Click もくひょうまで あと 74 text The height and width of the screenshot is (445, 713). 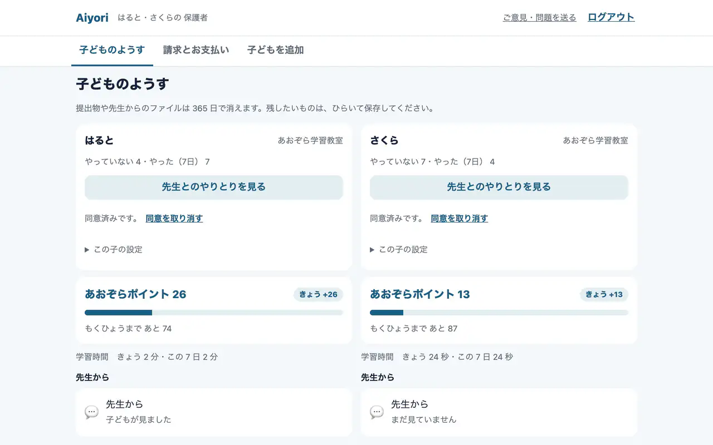(x=128, y=329)
